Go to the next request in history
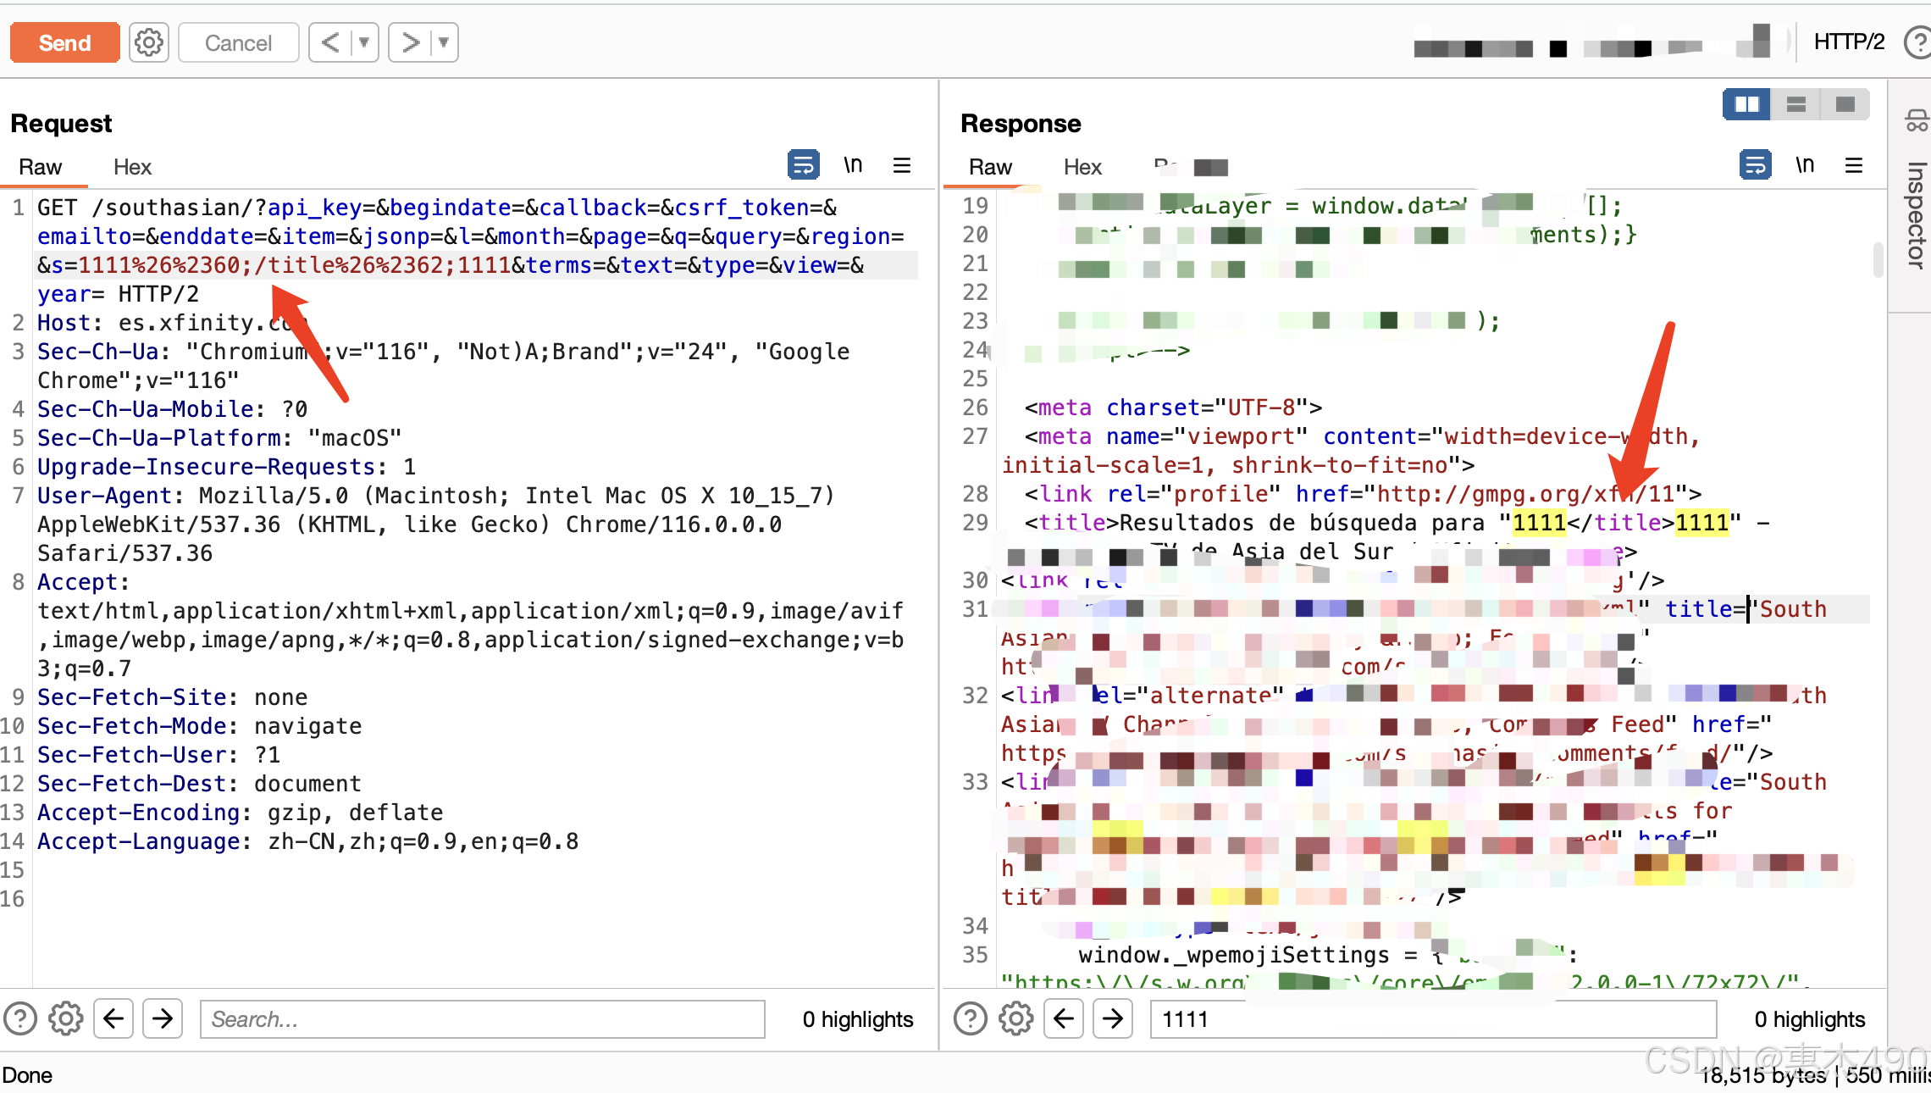The height and width of the screenshot is (1093, 1931). click(x=410, y=42)
